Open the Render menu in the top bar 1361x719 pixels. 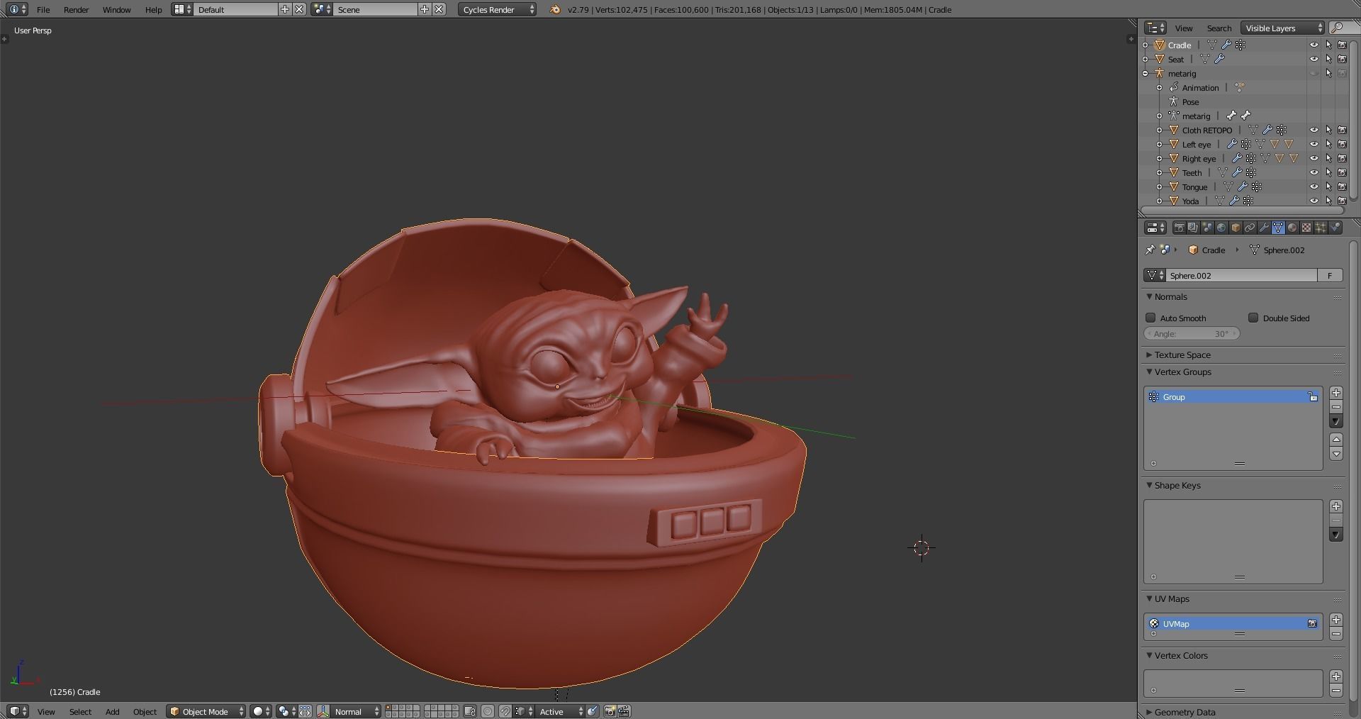[75, 9]
